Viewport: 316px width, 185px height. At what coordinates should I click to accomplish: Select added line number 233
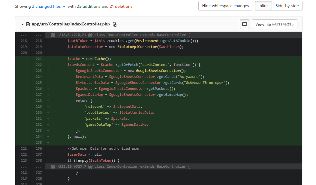tap(39, 131)
